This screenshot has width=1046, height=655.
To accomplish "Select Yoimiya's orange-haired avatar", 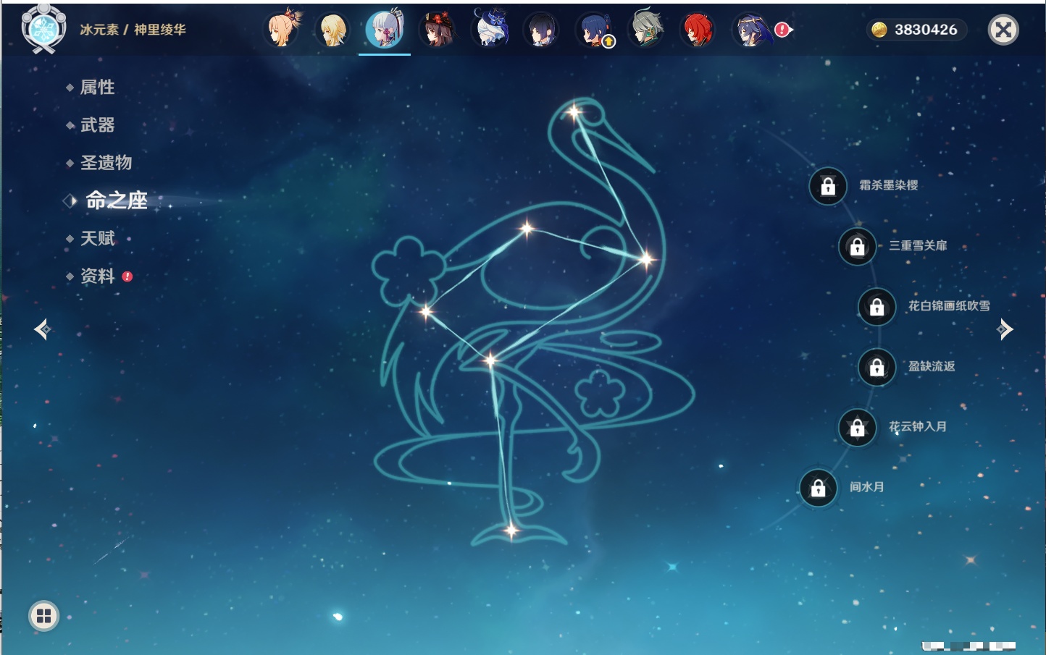I will coord(282,29).
